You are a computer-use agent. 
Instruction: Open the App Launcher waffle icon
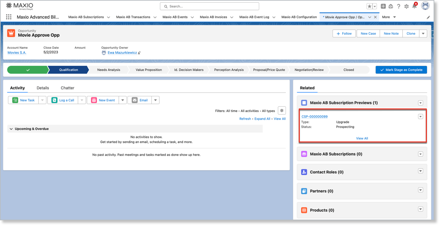pos(8,17)
